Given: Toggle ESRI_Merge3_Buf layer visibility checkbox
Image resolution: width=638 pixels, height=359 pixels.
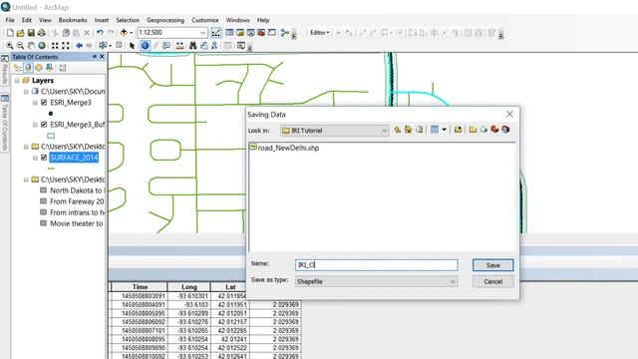Looking at the screenshot, I should (44, 125).
